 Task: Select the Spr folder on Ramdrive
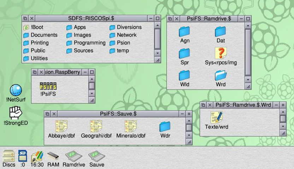pos(185,57)
